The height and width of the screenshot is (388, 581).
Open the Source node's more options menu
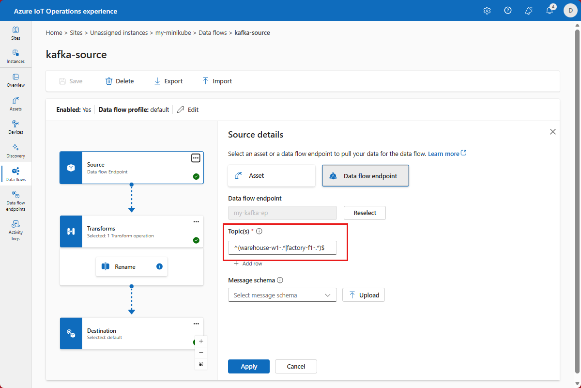pyautogui.click(x=196, y=158)
